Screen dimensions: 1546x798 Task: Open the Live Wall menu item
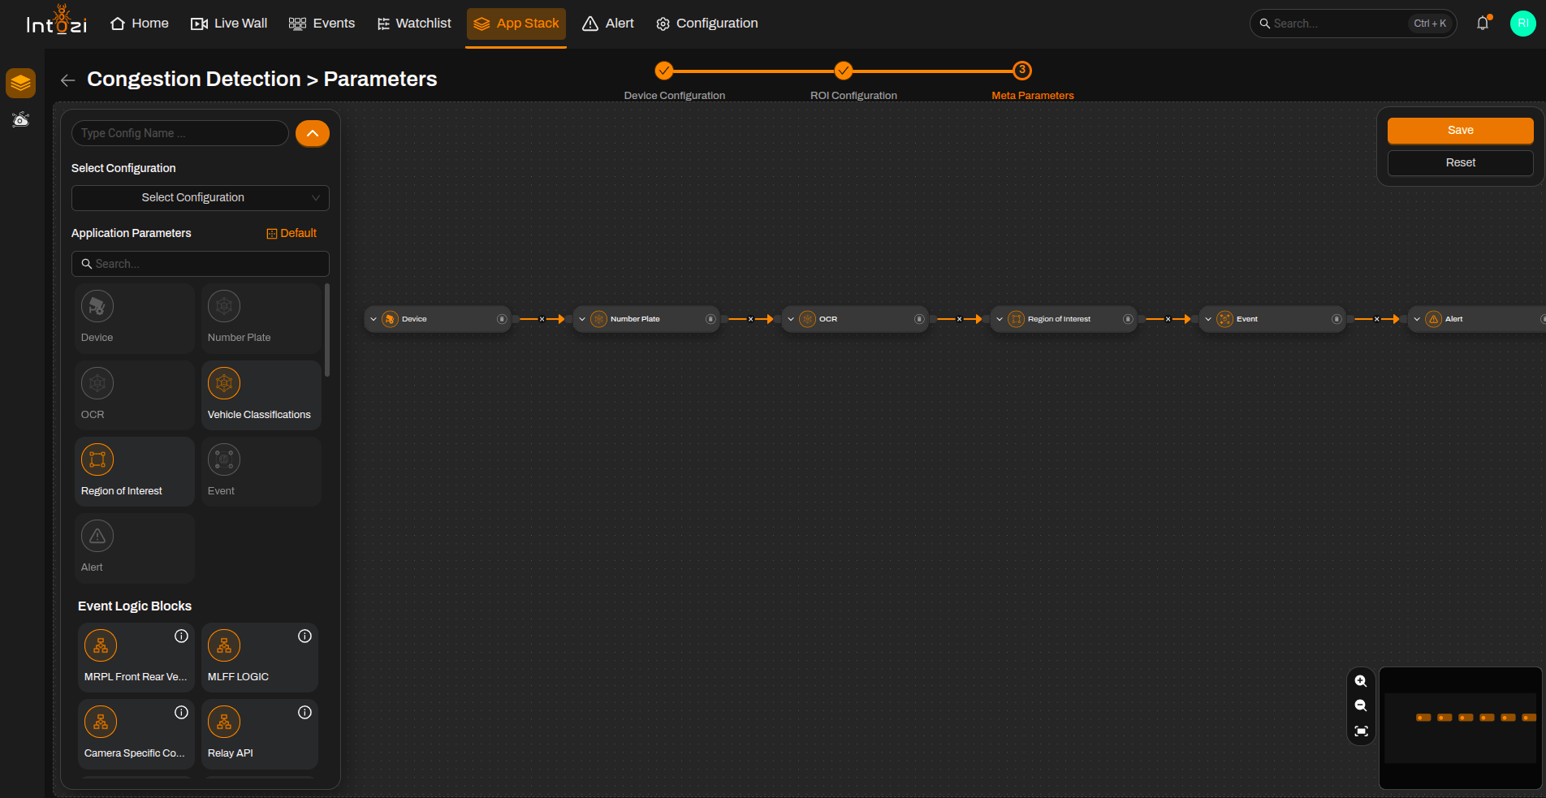[229, 24]
